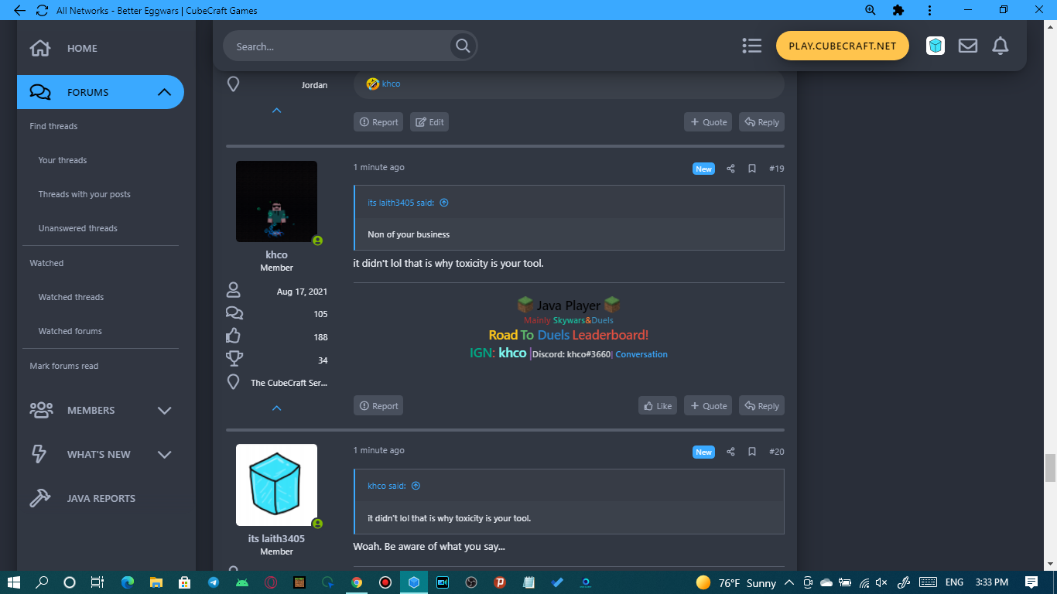Open Microsoft Edge from the taskbar
Image resolution: width=1057 pixels, height=594 pixels.
[128, 582]
